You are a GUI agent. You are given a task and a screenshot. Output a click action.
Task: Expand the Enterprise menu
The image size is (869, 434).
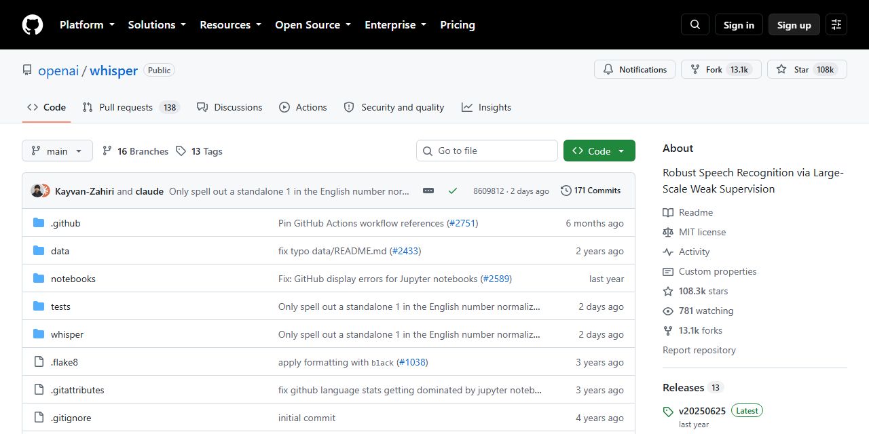(396, 24)
